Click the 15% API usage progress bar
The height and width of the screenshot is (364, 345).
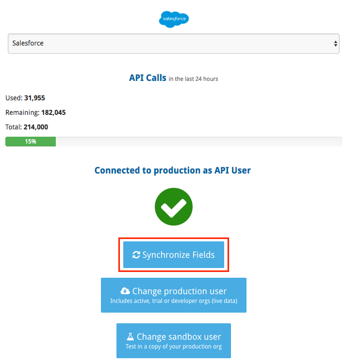pyautogui.click(x=174, y=142)
